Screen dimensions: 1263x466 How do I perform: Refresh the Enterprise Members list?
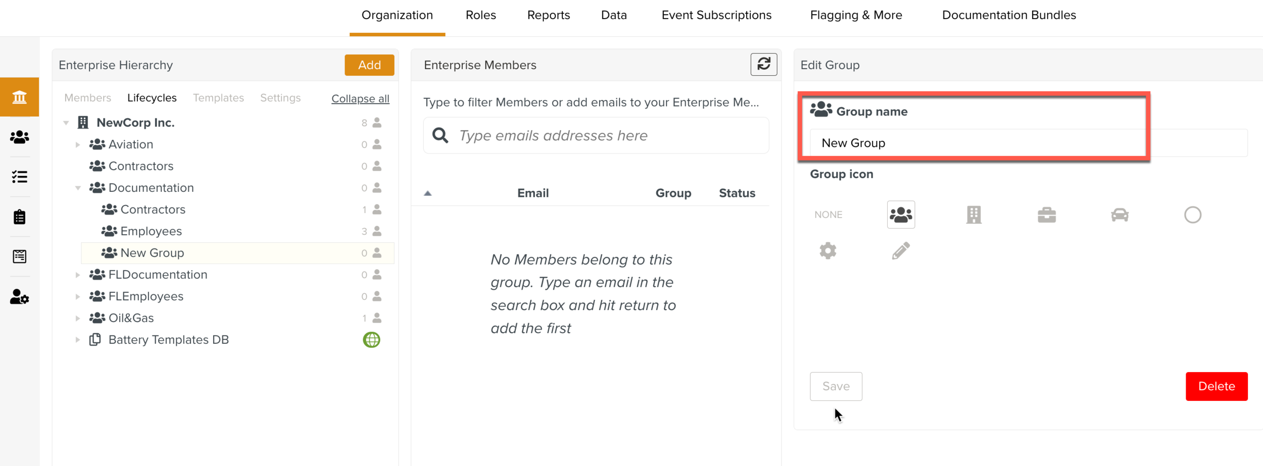pyautogui.click(x=764, y=65)
